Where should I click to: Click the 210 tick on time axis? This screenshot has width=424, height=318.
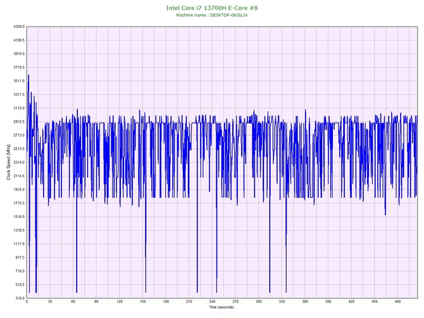(189, 302)
